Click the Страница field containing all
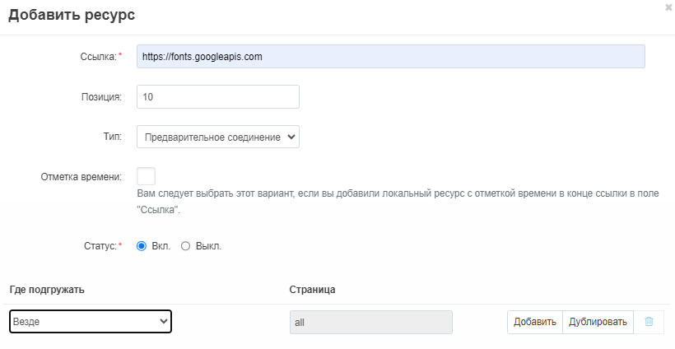 (x=371, y=323)
